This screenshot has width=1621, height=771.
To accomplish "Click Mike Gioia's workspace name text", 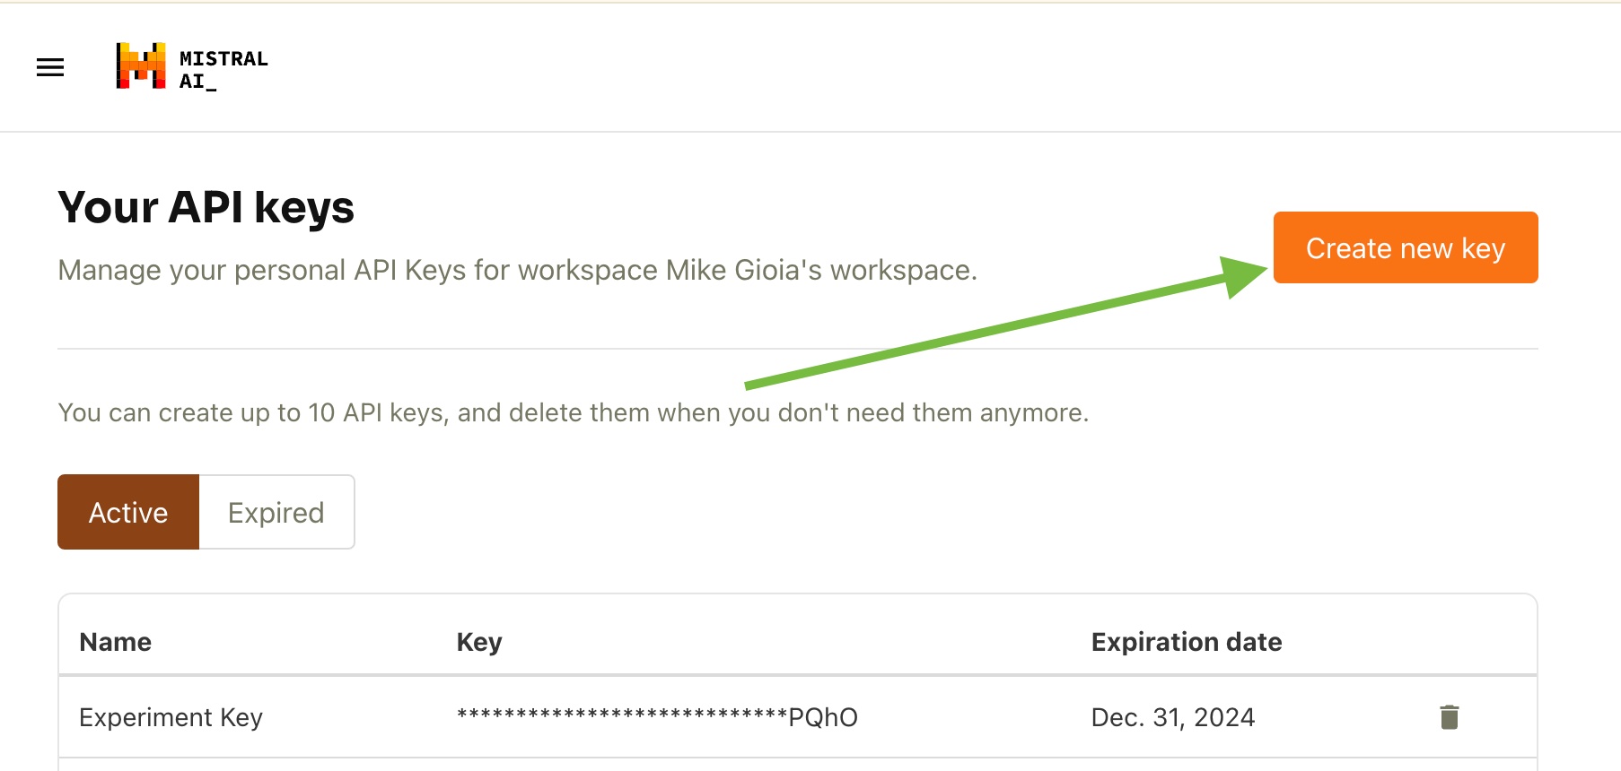I will 820,270.
